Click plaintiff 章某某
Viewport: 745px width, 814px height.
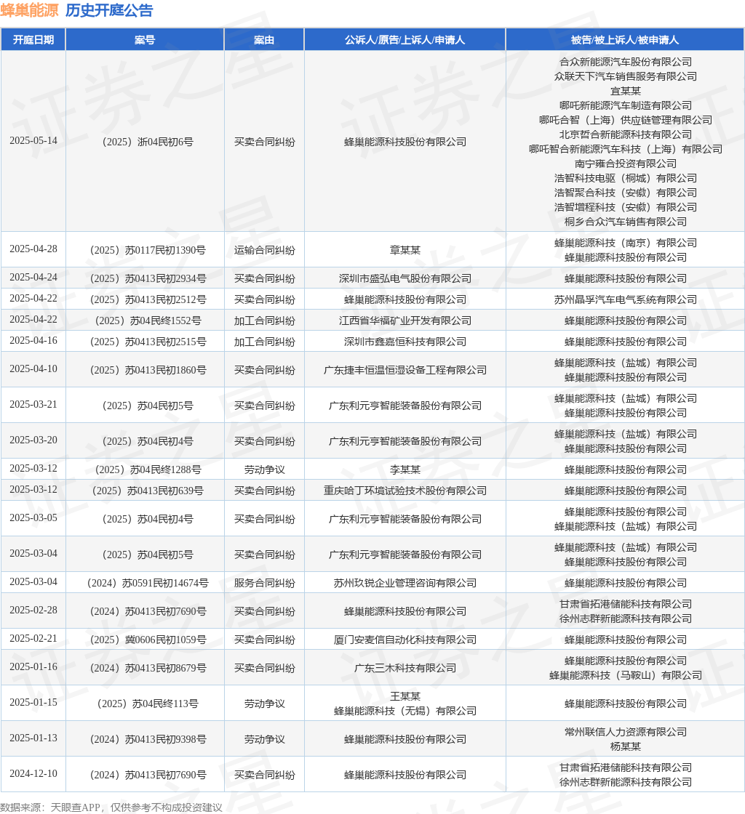(x=405, y=250)
